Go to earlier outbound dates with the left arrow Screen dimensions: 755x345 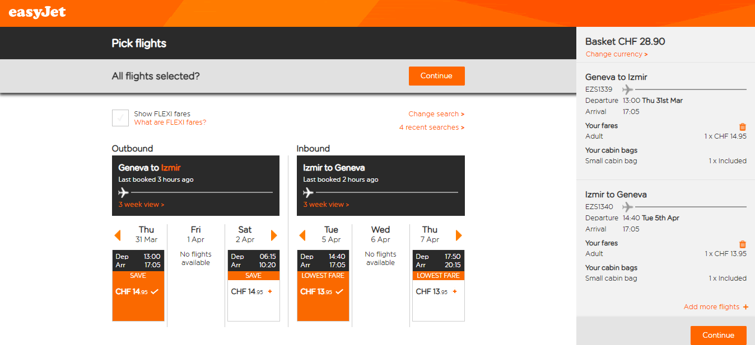118,235
